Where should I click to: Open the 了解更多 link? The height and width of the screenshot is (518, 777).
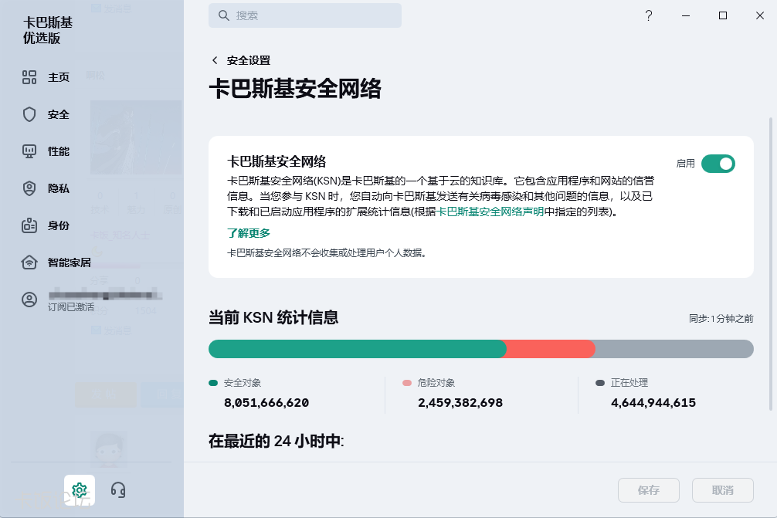[x=249, y=233]
